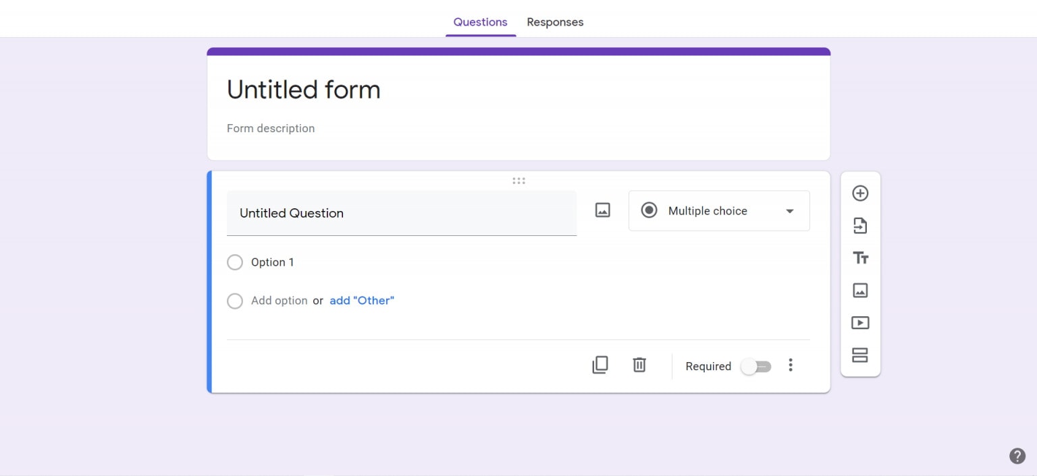Add a new question from side toolbar
This screenshot has height=476, width=1037.
860,194
